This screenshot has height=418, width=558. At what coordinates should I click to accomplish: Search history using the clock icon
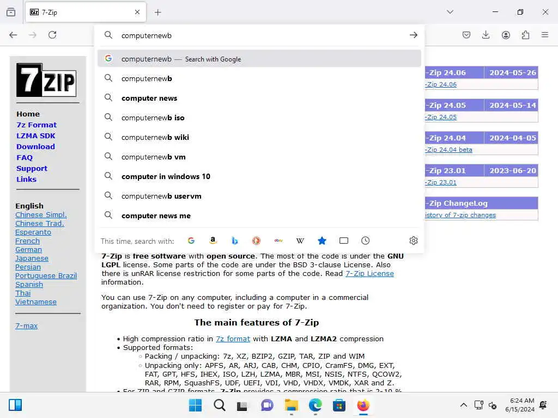point(365,241)
